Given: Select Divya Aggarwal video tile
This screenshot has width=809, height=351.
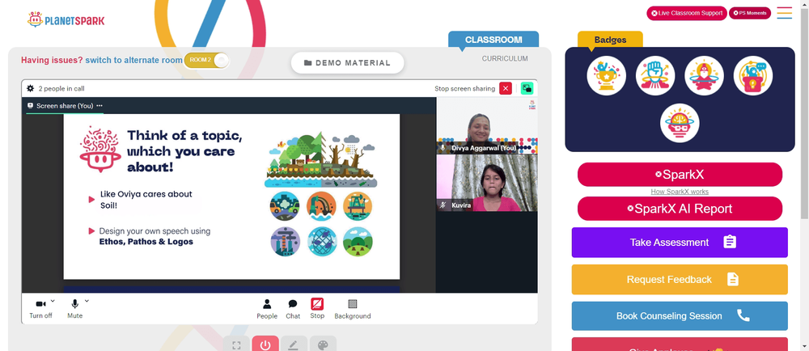Looking at the screenshot, I should point(486,125).
